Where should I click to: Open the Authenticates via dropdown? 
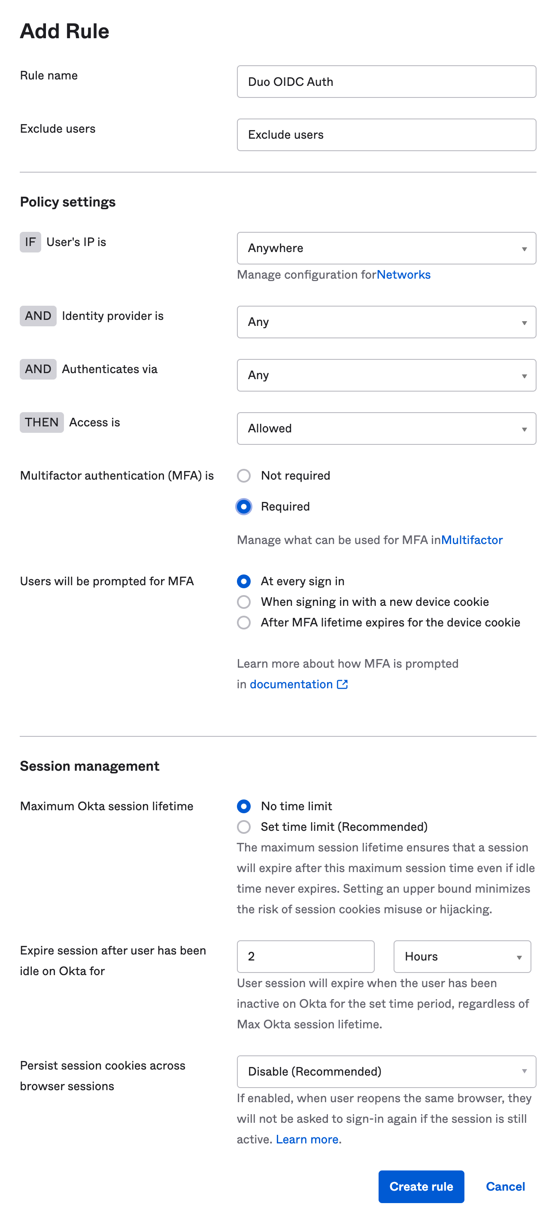386,375
